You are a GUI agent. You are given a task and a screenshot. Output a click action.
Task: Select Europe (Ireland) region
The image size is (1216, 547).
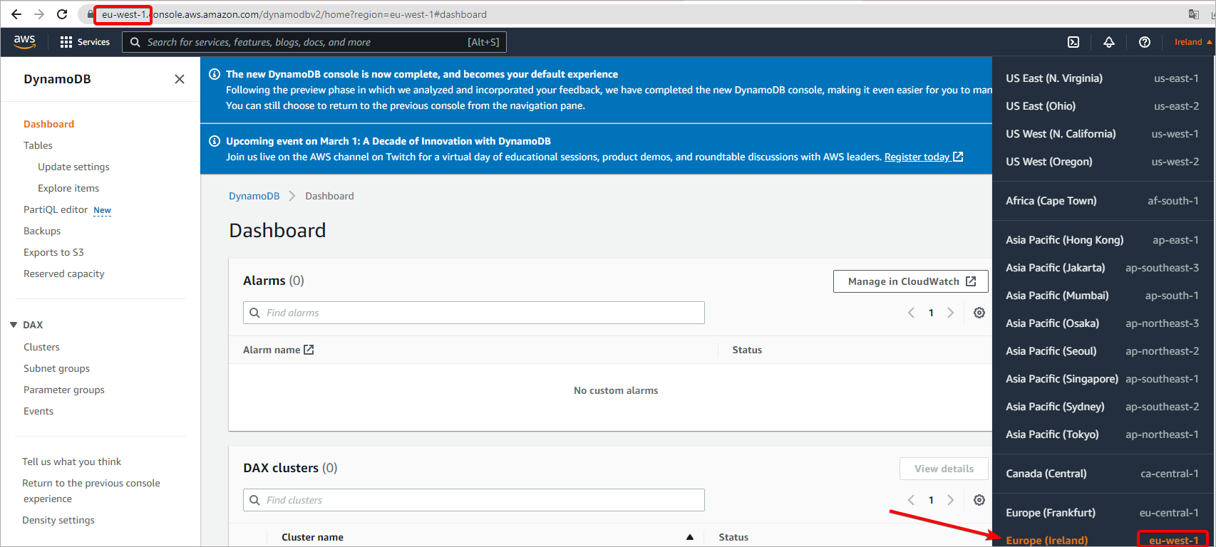[1102, 540]
